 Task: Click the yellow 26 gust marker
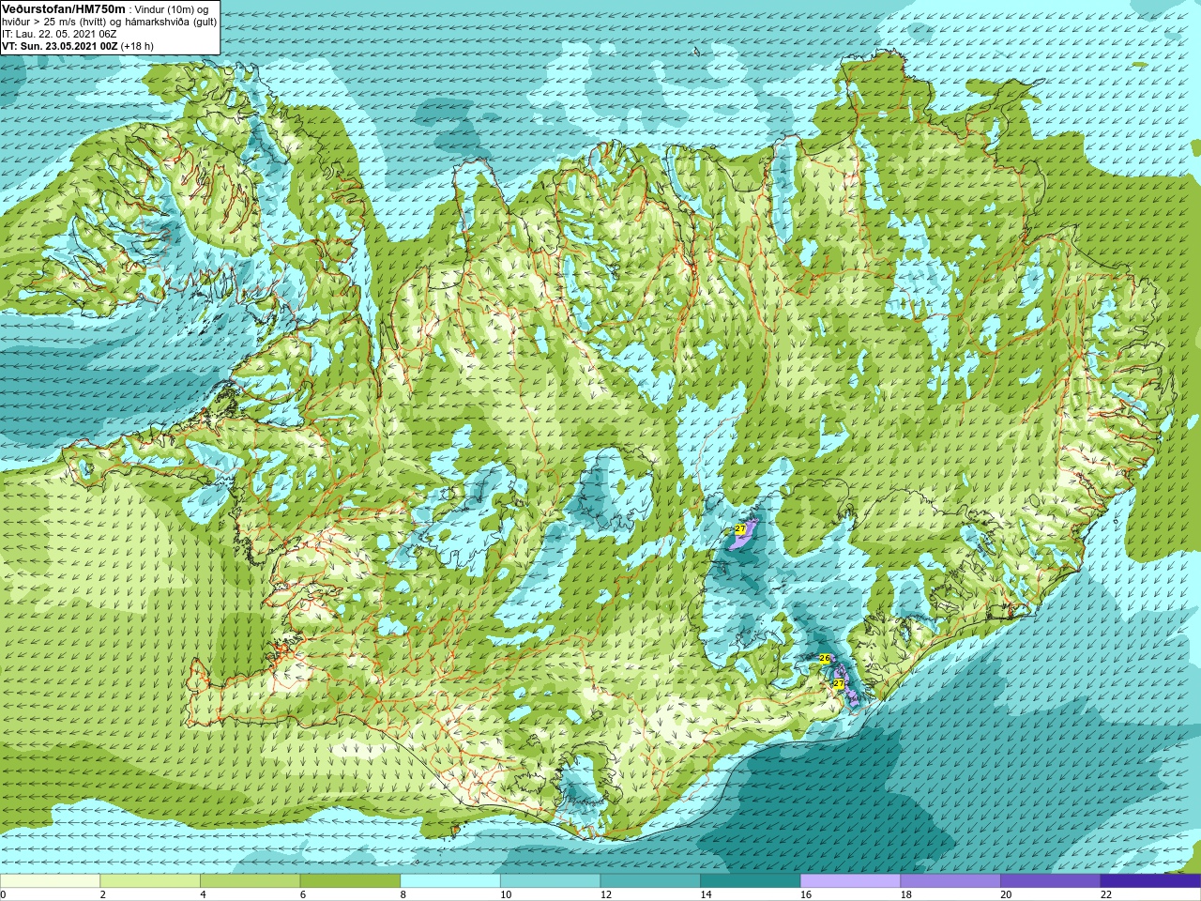825,659
